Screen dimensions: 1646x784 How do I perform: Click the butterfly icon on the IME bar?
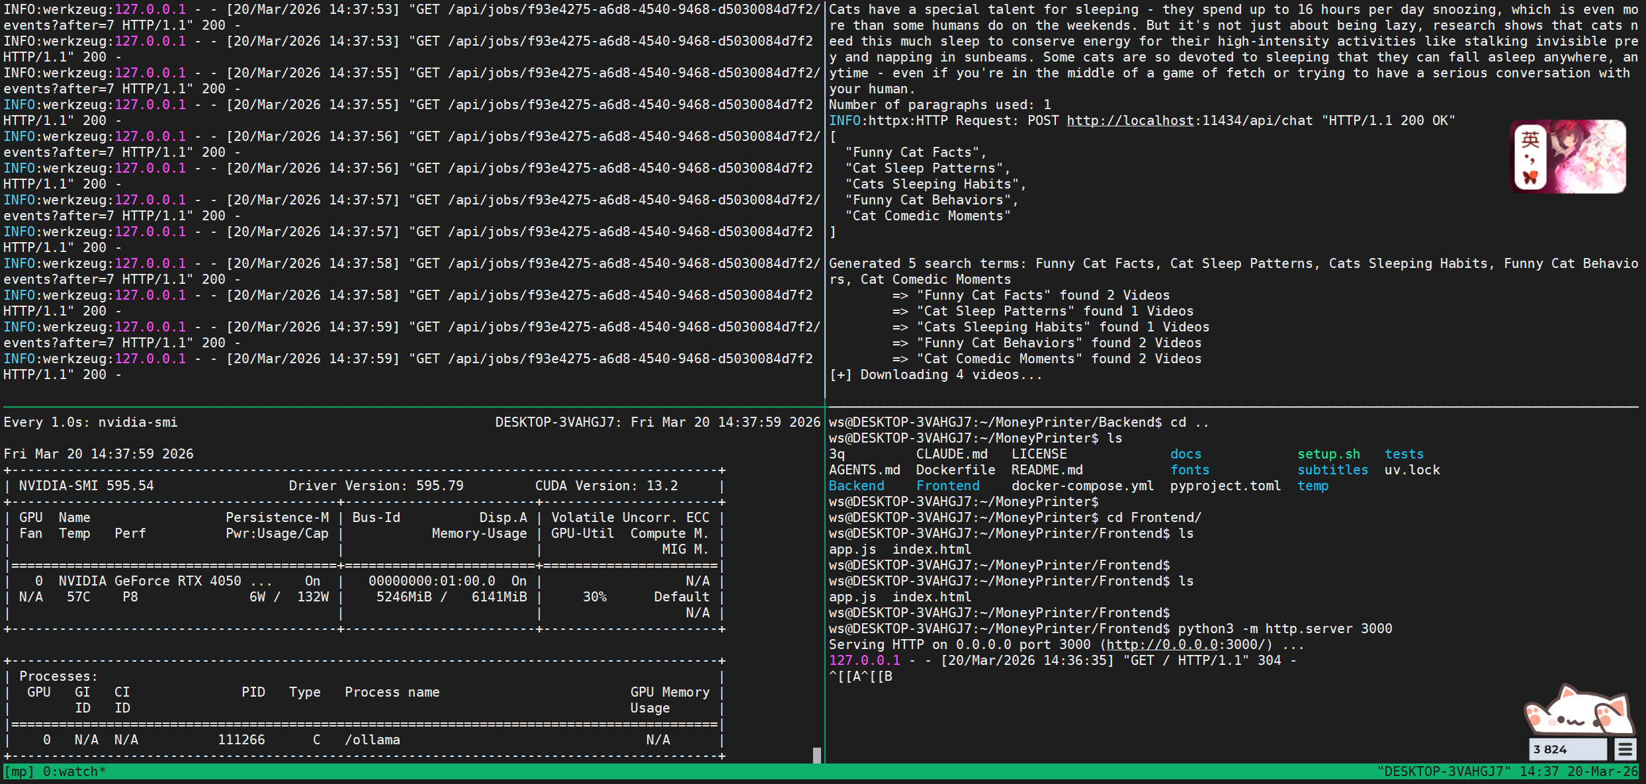pyautogui.click(x=1530, y=177)
